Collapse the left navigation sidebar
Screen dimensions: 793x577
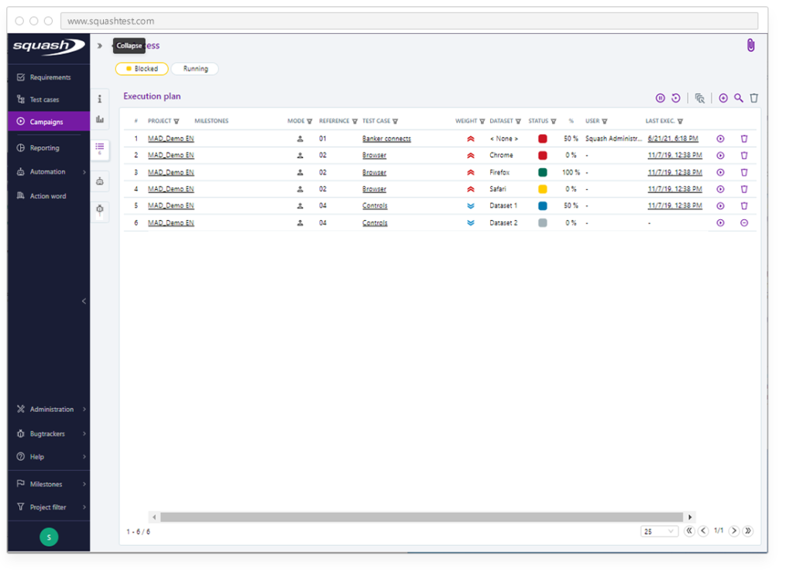pyautogui.click(x=84, y=301)
